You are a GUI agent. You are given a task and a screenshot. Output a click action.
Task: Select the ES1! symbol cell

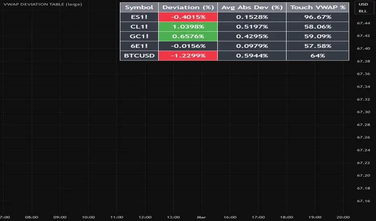click(x=139, y=17)
